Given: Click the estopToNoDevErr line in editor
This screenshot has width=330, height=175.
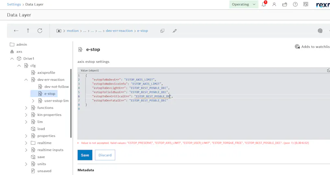Looking at the screenshot, I should 124,80.
